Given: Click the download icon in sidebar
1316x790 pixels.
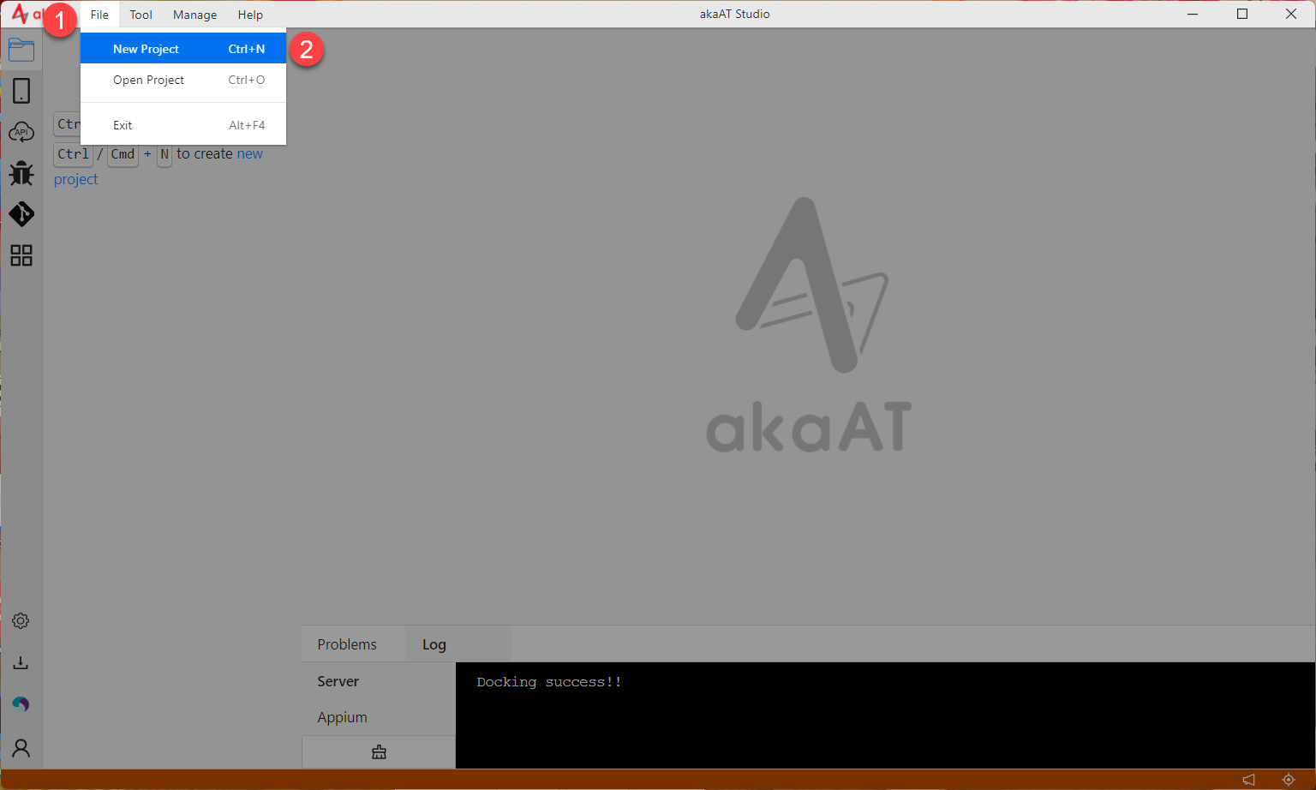Looking at the screenshot, I should click(x=21, y=662).
